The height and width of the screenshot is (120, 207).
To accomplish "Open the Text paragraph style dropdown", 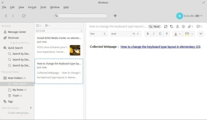I will pyautogui.click(x=99, y=34).
